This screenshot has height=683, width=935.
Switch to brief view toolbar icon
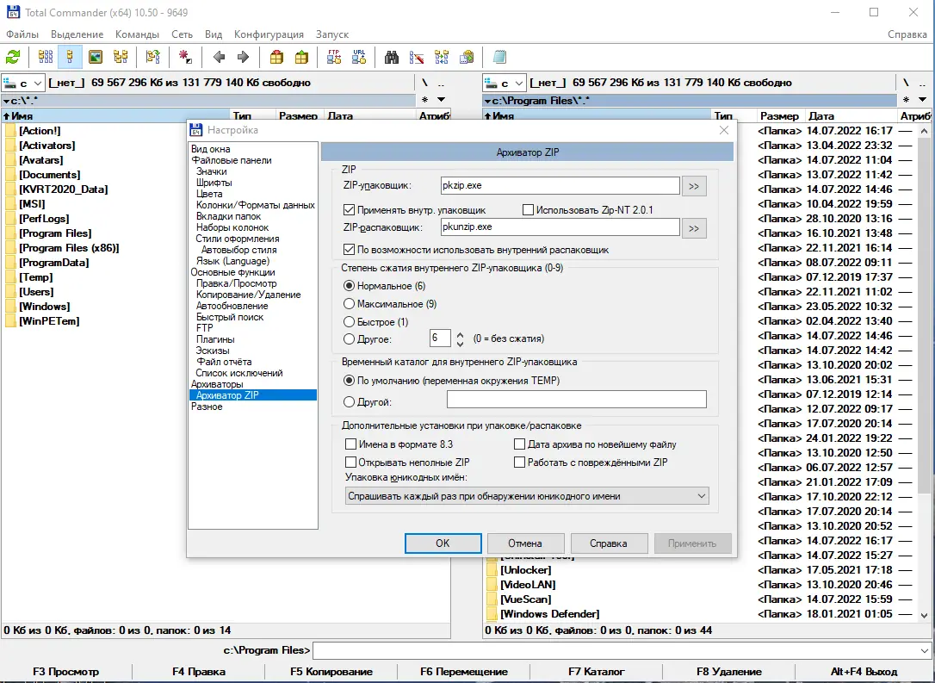[46, 57]
